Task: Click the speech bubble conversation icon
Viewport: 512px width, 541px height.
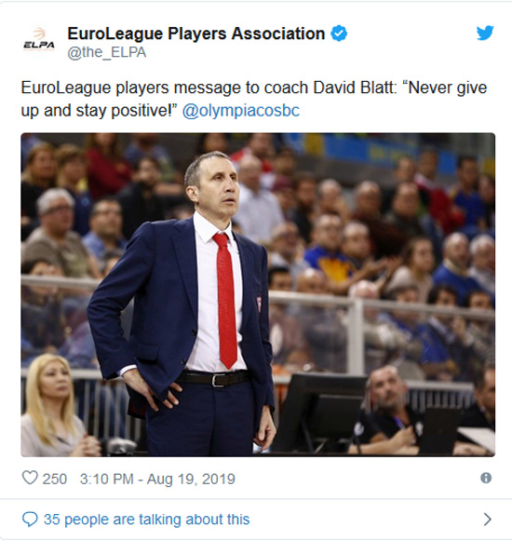Action: pos(30,520)
